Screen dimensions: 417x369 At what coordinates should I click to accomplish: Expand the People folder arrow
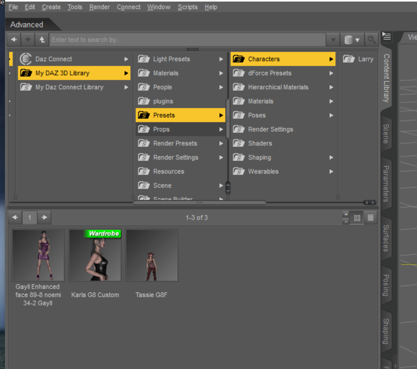221,87
